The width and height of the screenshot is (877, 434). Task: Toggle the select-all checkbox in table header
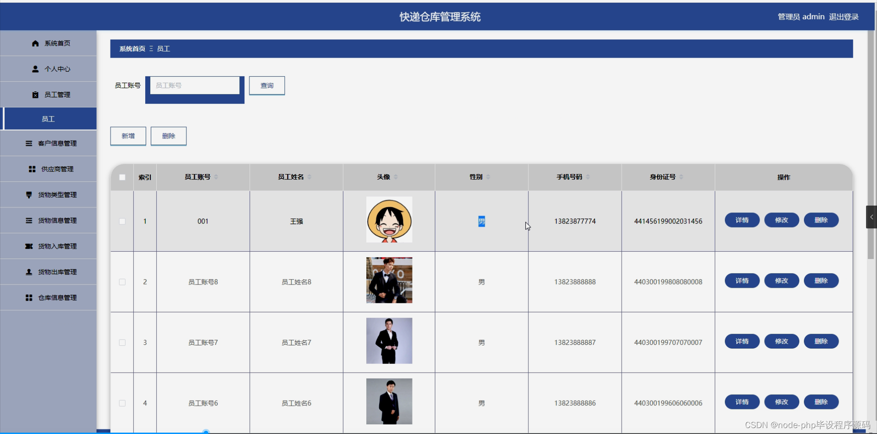122,177
